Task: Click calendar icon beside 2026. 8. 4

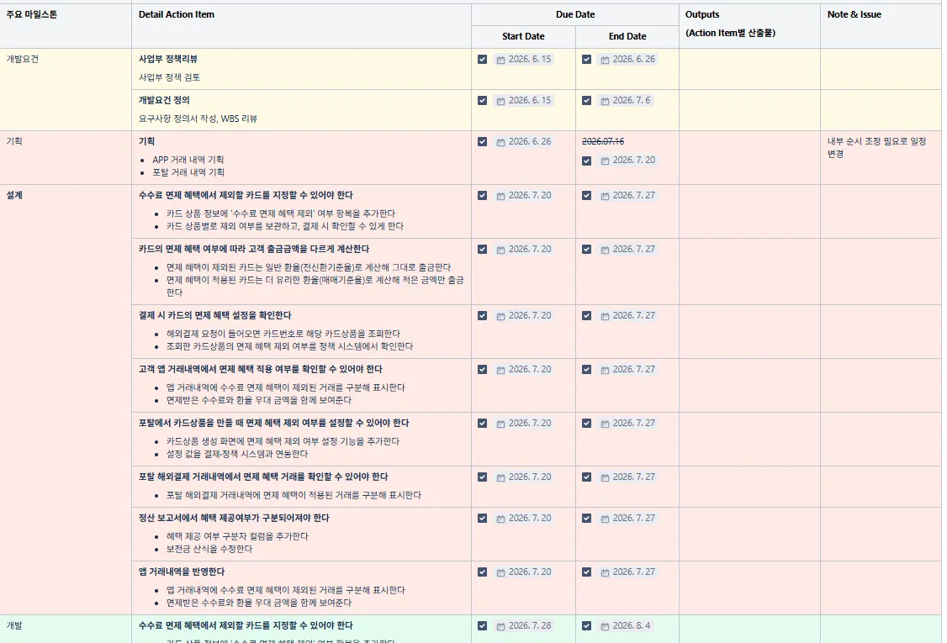Action: [x=605, y=626]
